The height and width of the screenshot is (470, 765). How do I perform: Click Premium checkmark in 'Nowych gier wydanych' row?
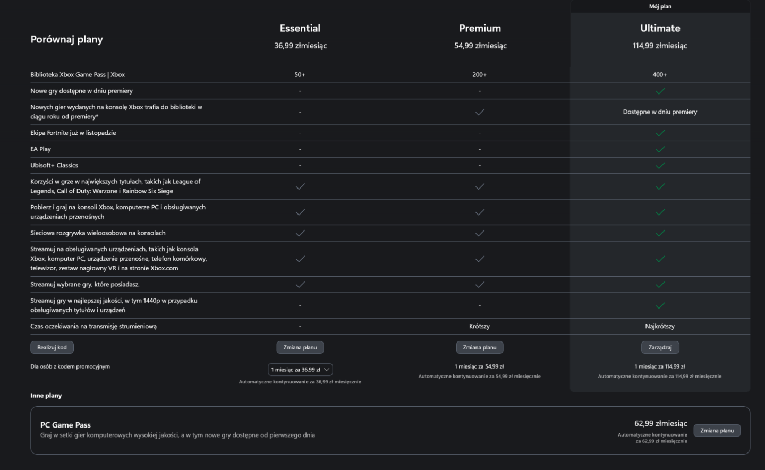tap(480, 112)
